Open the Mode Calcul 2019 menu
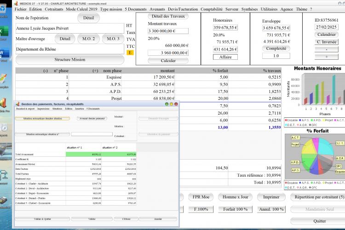The height and width of the screenshot is (230, 345). 81,9
